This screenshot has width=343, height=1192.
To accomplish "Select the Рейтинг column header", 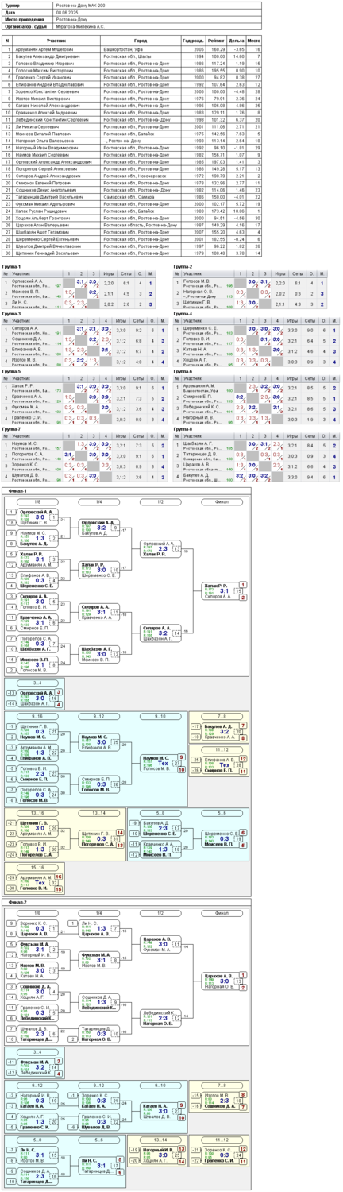I will (214, 40).
